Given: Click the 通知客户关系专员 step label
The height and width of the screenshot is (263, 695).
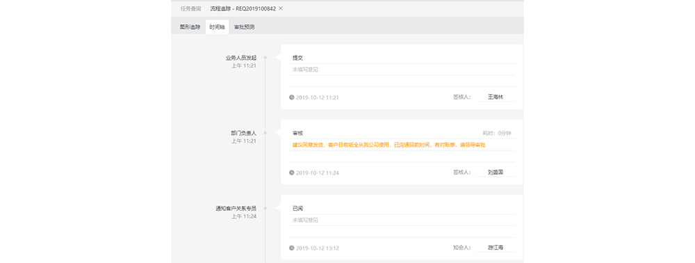Looking at the screenshot, I should 236,208.
